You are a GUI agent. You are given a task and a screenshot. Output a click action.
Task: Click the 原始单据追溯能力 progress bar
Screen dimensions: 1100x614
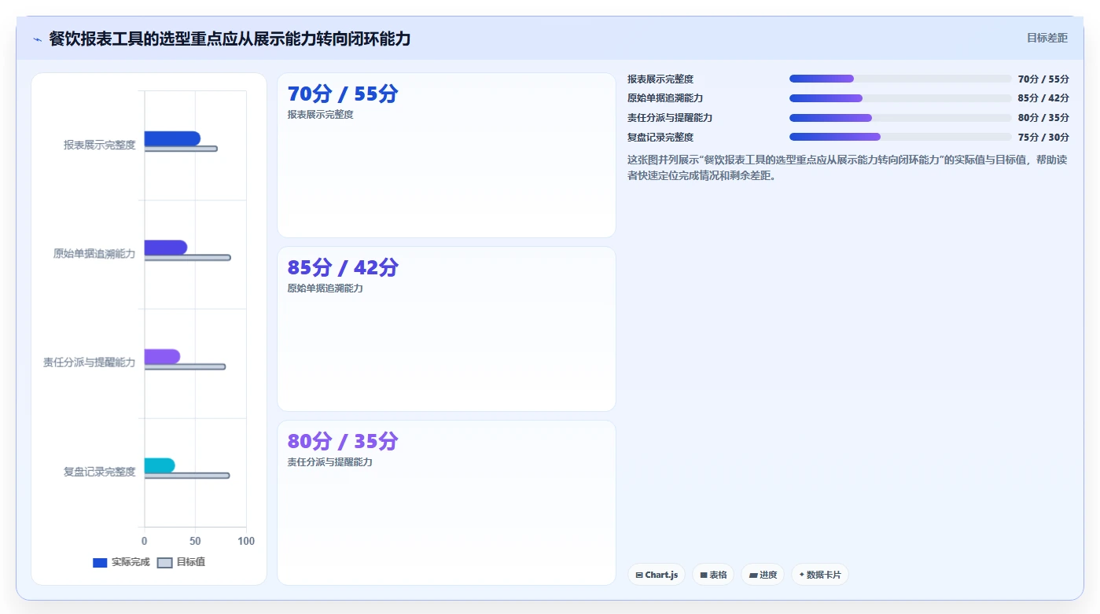[x=900, y=98]
